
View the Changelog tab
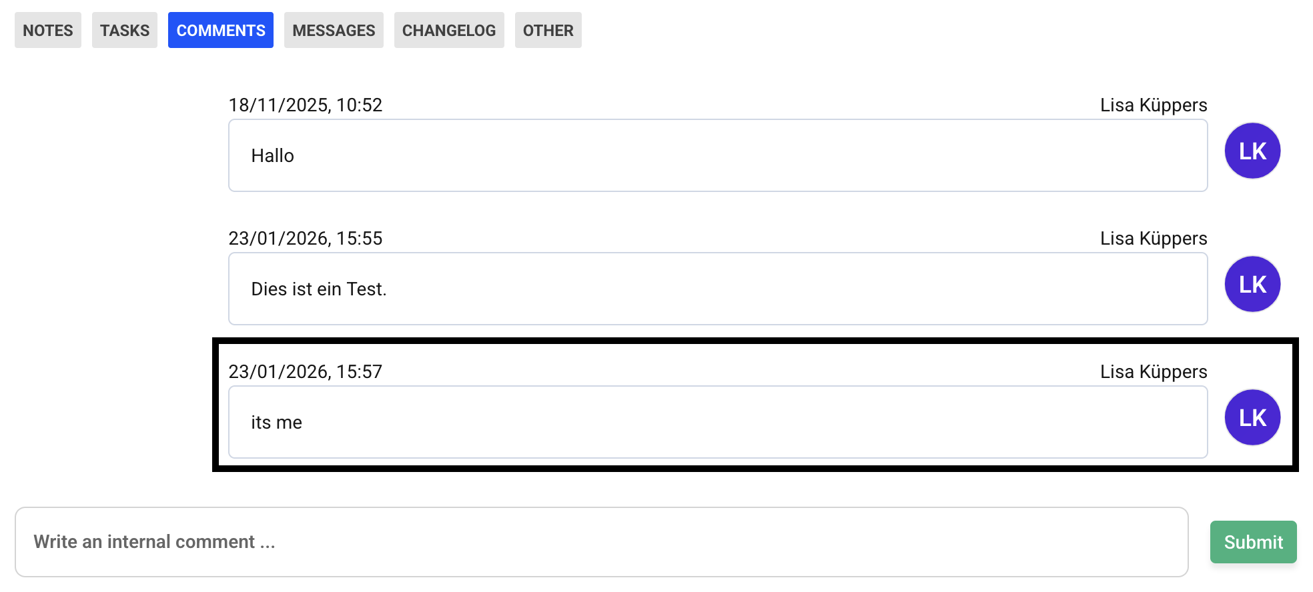pyautogui.click(x=449, y=30)
